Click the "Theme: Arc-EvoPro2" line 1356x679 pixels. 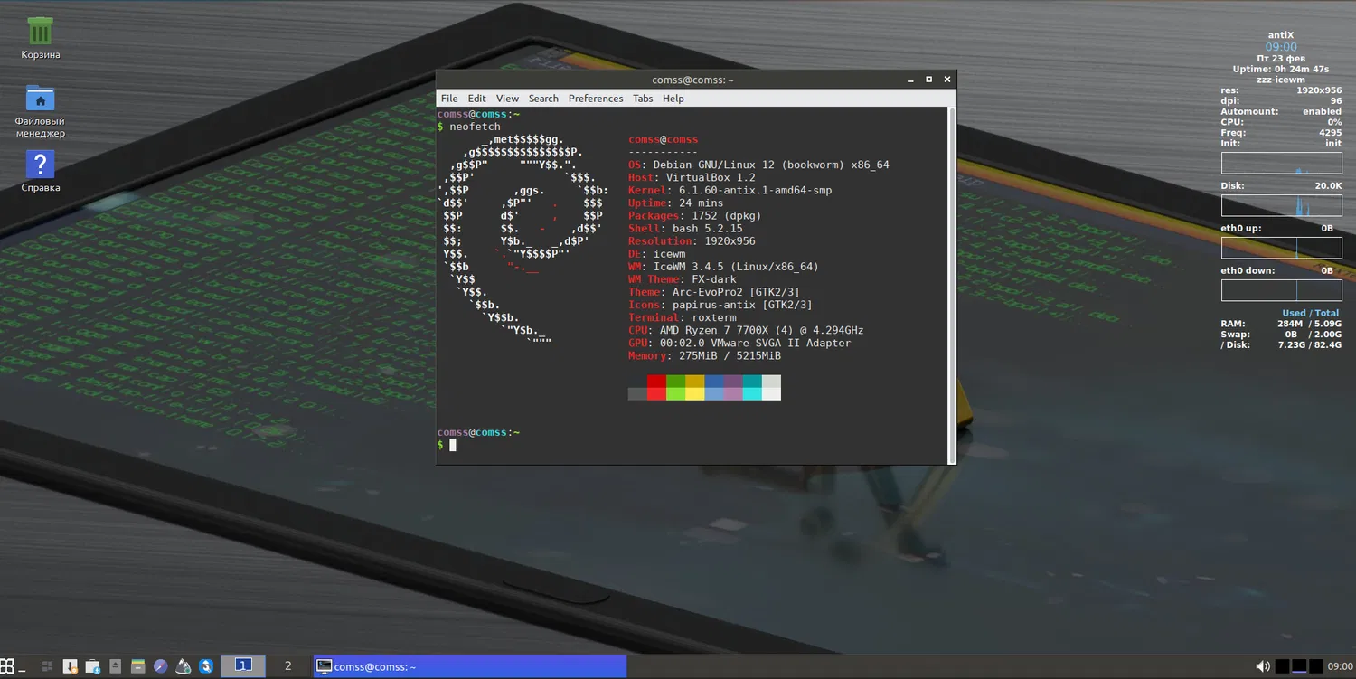click(714, 292)
